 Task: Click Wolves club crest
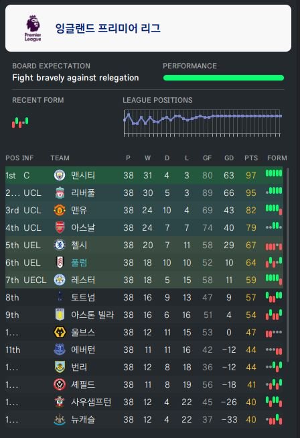(60, 332)
